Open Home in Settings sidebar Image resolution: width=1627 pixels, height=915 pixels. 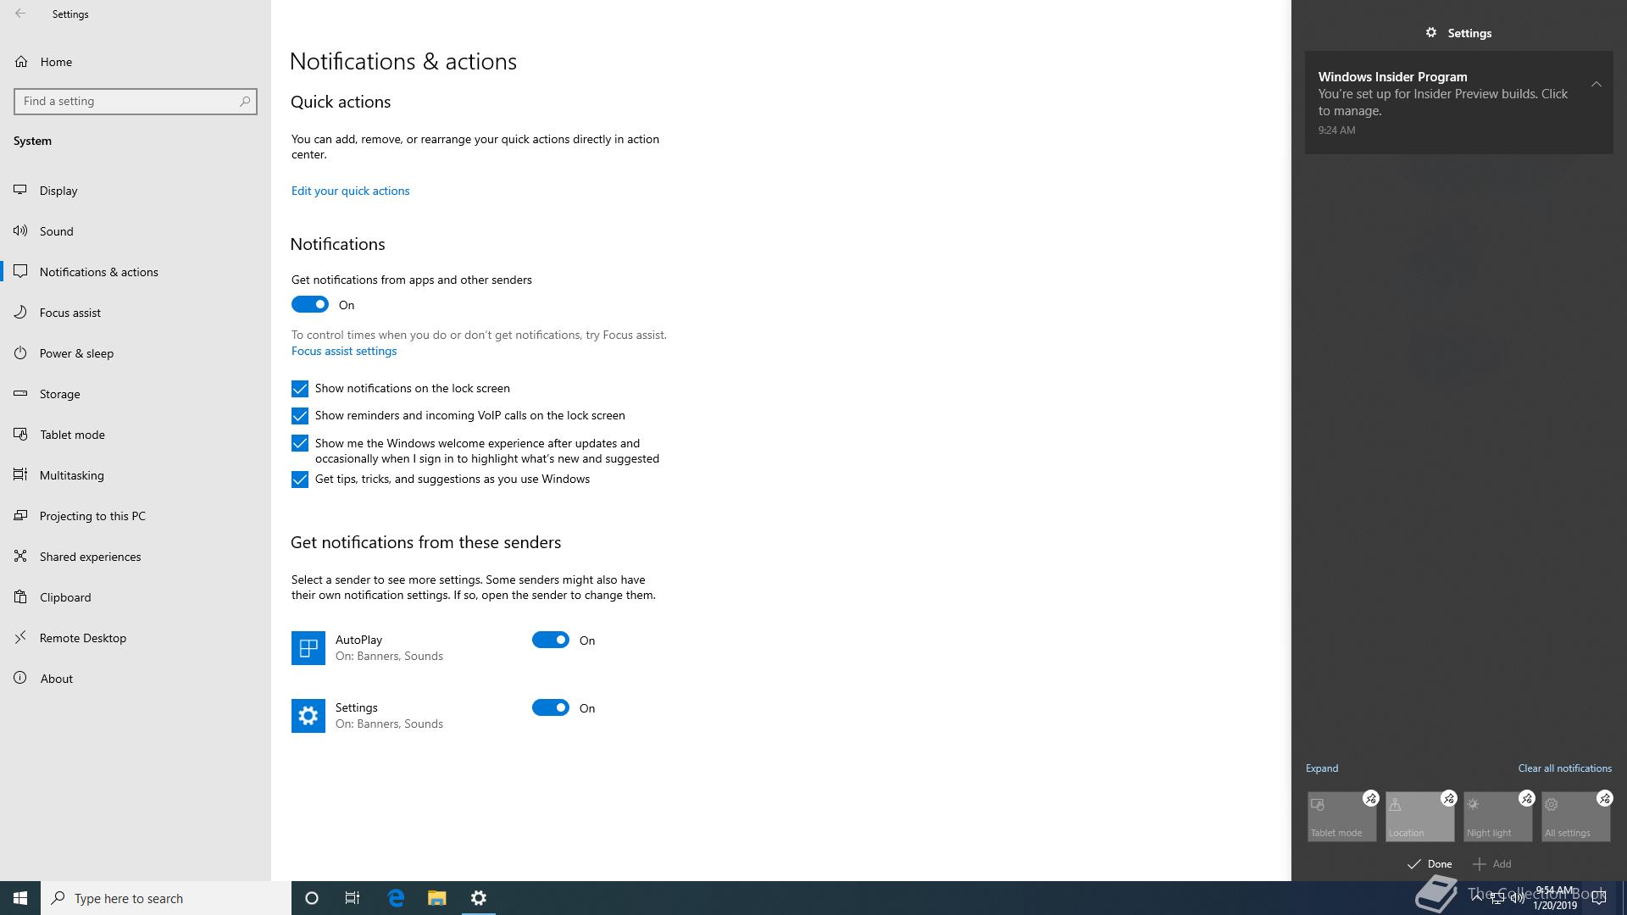point(136,62)
